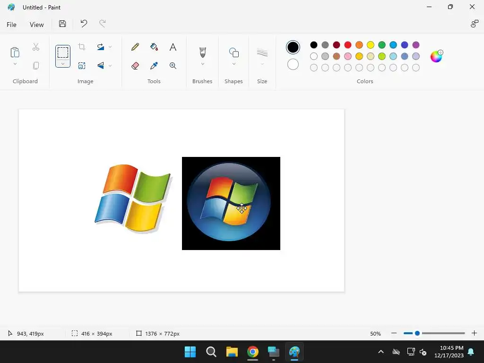Click the zoom out minus icon
Viewport: 484px width, 363px height.
394,333
